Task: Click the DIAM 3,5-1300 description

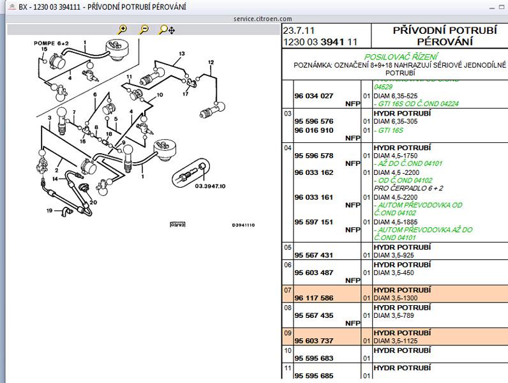Action: (396, 297)
